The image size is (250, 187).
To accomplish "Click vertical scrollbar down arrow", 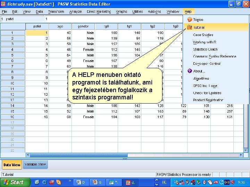I will click(x=246, y=150).
